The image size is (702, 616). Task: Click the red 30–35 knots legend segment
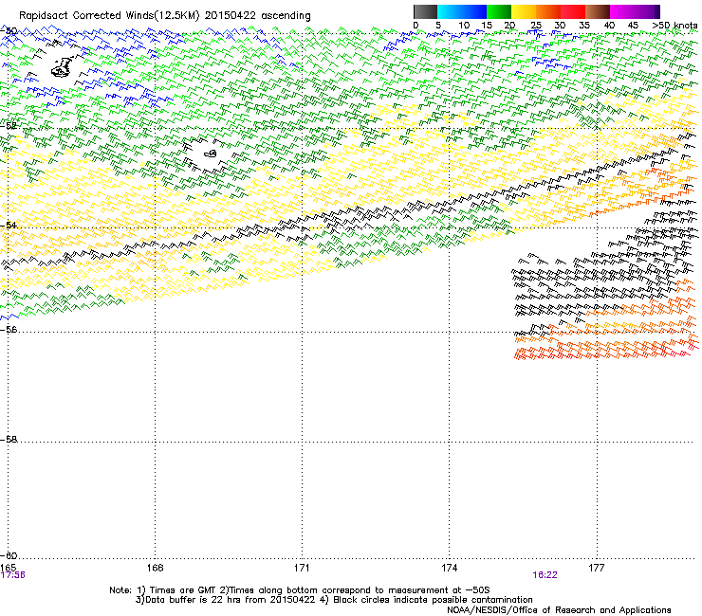point(573,11)
